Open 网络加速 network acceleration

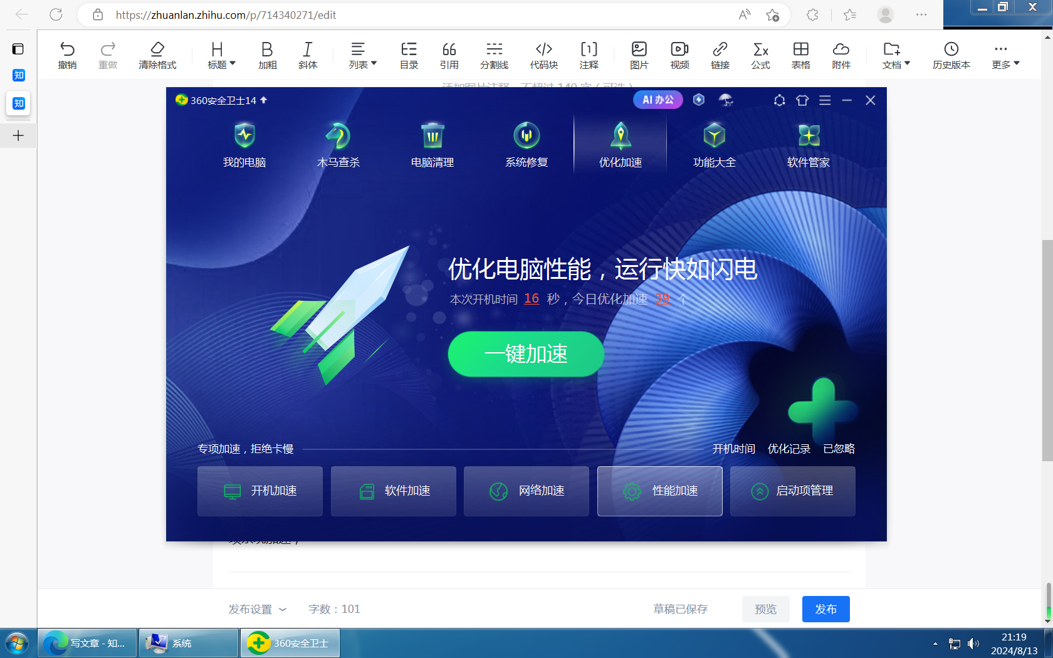tap(526, 491)
